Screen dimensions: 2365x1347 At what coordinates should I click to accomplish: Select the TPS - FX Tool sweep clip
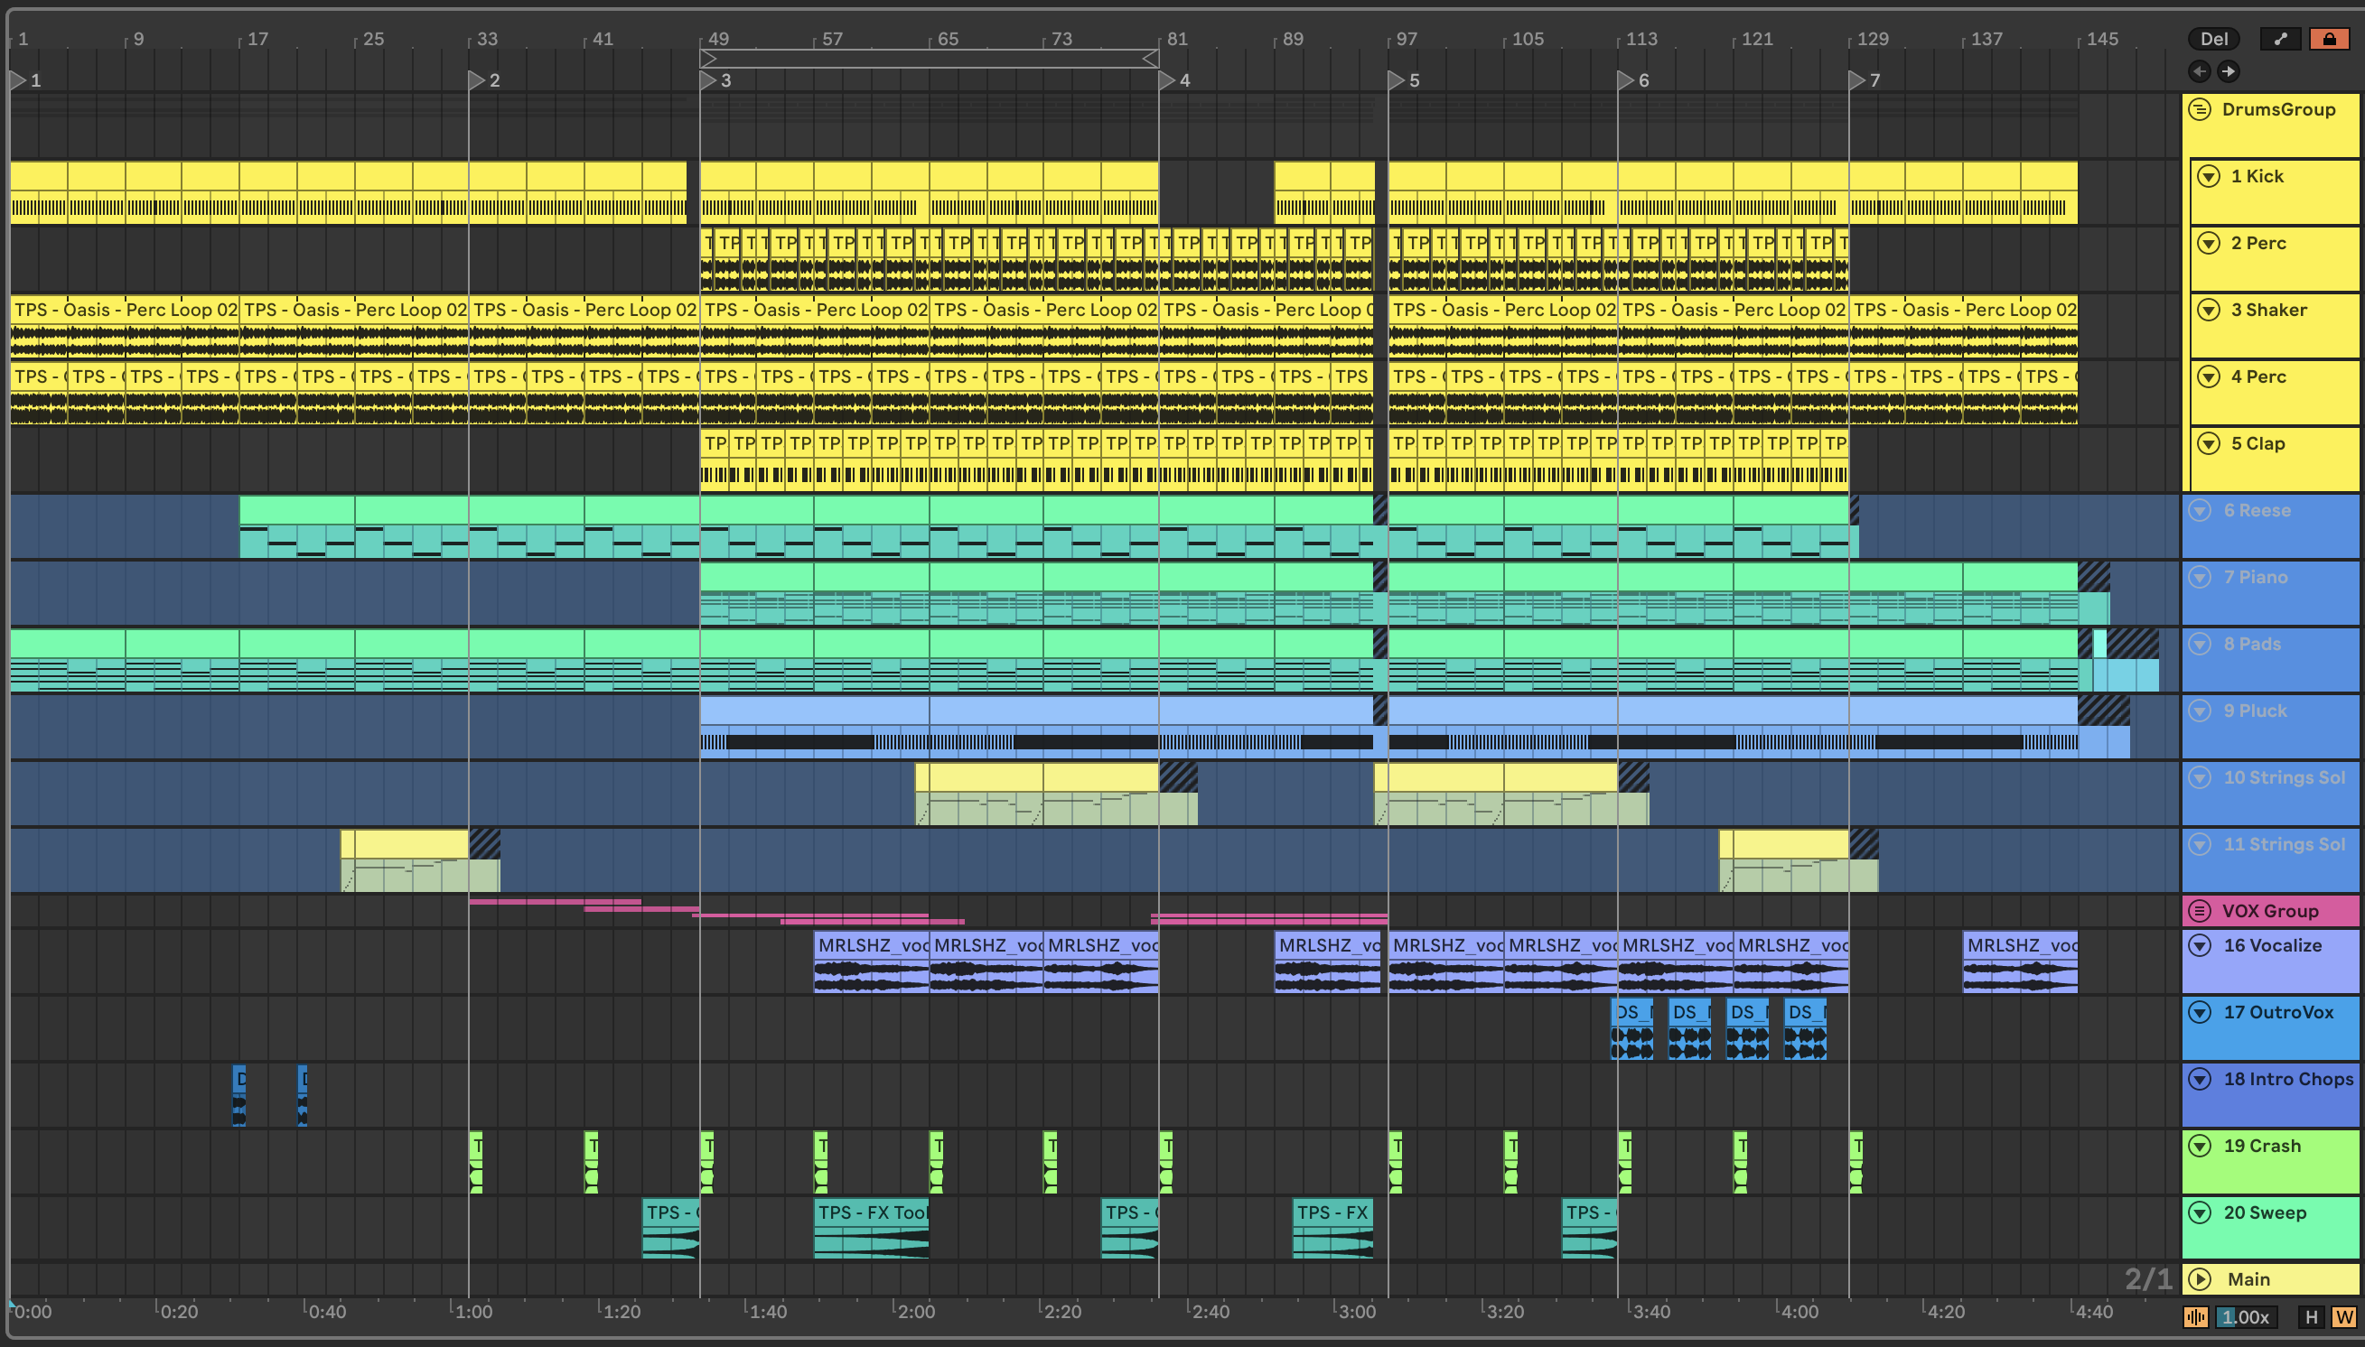click(x=872, y=1229)
